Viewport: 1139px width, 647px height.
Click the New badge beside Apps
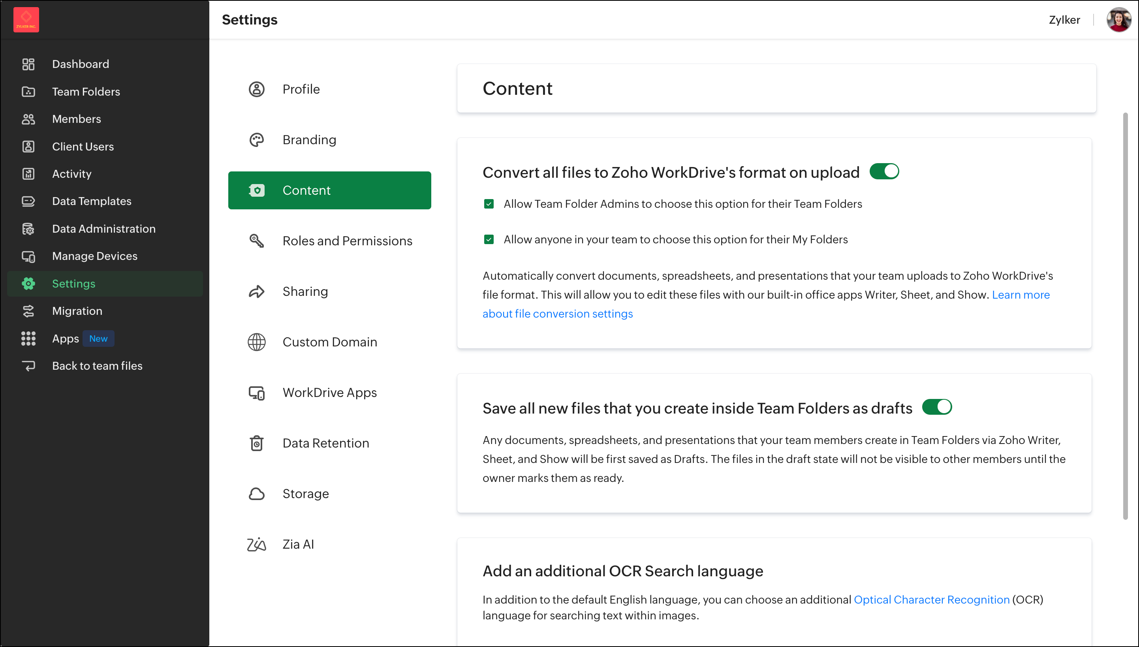[x=98, y=339]
